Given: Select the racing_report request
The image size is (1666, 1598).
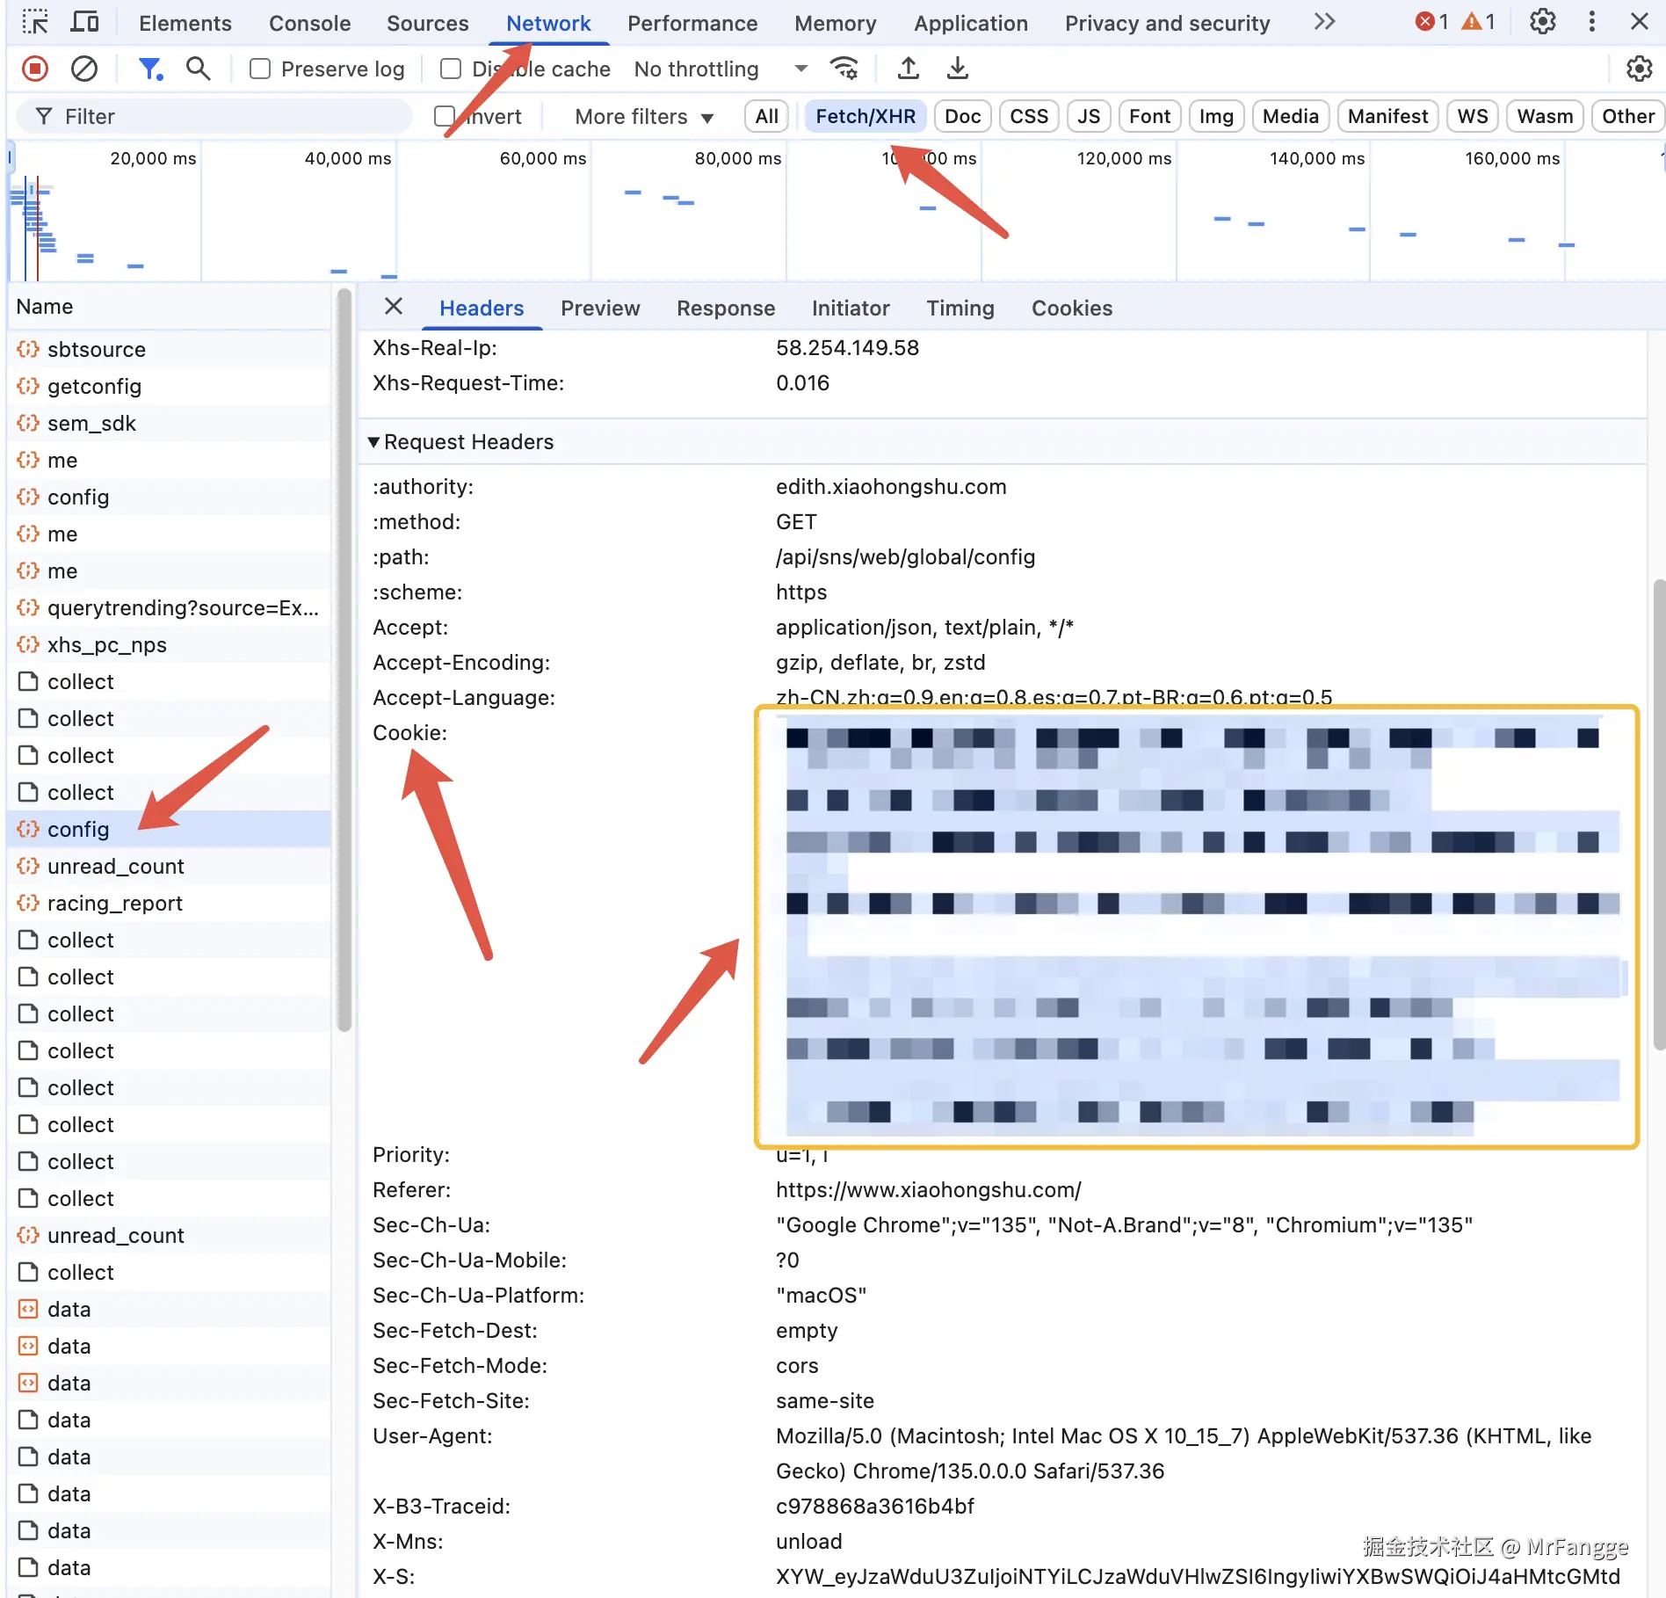Looking at the screenshot, I should click(170, 903).
